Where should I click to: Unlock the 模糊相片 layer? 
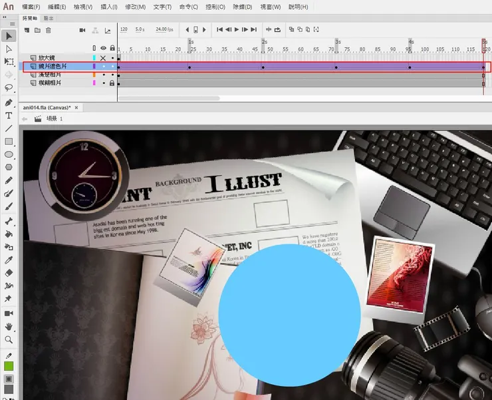[x=112, y=83]
